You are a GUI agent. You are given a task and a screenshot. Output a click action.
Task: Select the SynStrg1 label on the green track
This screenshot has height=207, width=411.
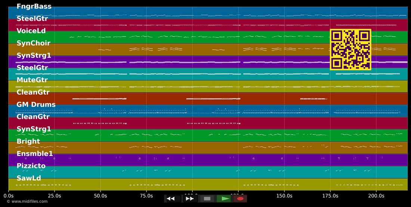[34, 129]
